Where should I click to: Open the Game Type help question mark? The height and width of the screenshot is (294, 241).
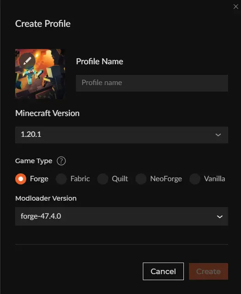tap(61, 161)
